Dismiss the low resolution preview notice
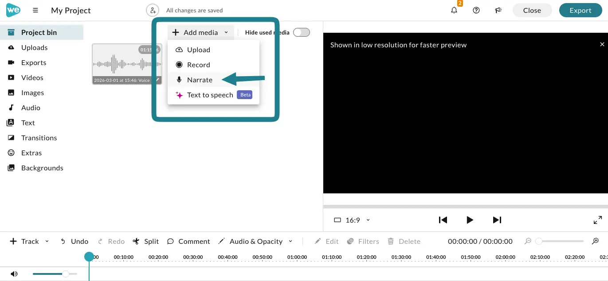The width and height of the screenshot is (608, 281). click(x=602, y=44)
